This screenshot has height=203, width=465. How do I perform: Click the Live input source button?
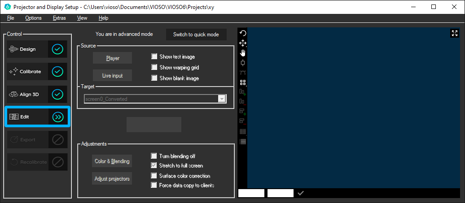click(x=112, y=75)
